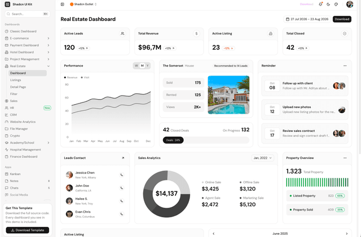The image size is (361, 237).
Task: Click Deals 24% progress bar
Action: pyautogui.click(x=206, y=140)
